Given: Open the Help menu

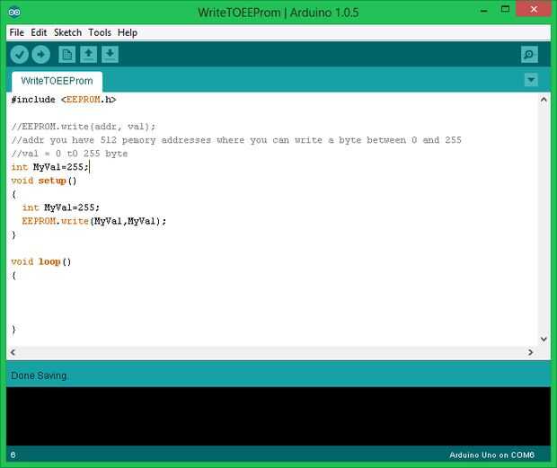Looking at the screenshot, I should [x=128, y=32].
